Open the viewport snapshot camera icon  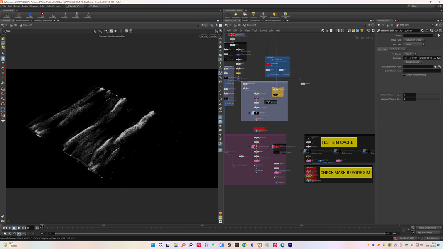131,31
